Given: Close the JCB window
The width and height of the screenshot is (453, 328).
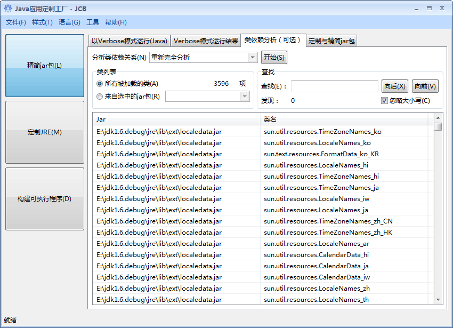Looking at the screenshot, I should coord(442,8).
